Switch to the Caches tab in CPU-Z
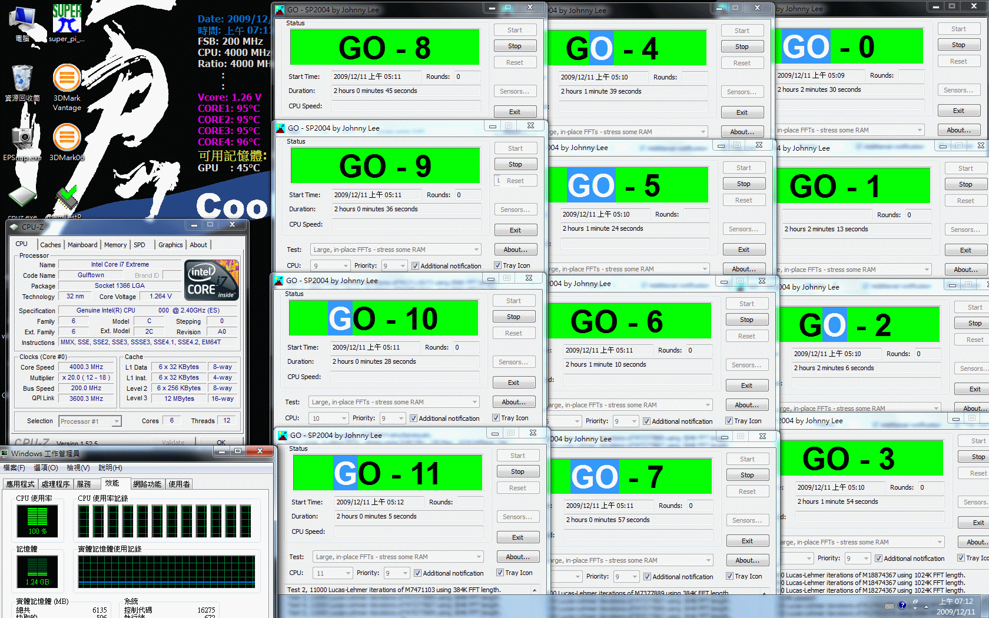Image resolution: width=989 pixels, height=618 pixels. coord(50,245)
